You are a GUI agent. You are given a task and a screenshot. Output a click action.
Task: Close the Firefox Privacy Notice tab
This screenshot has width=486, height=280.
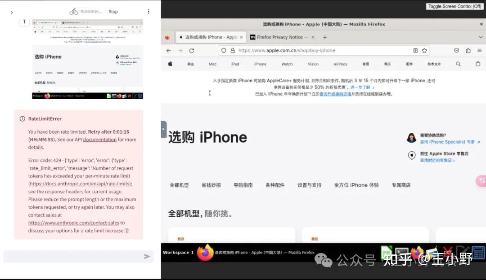pyautogui.click(x=313, y=37)
